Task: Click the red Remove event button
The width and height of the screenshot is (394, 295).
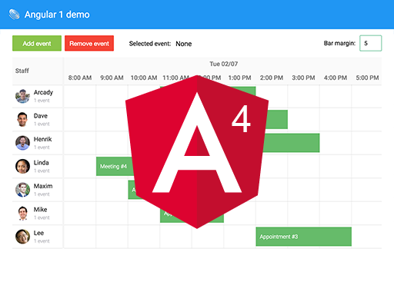Action: (89, 43)
